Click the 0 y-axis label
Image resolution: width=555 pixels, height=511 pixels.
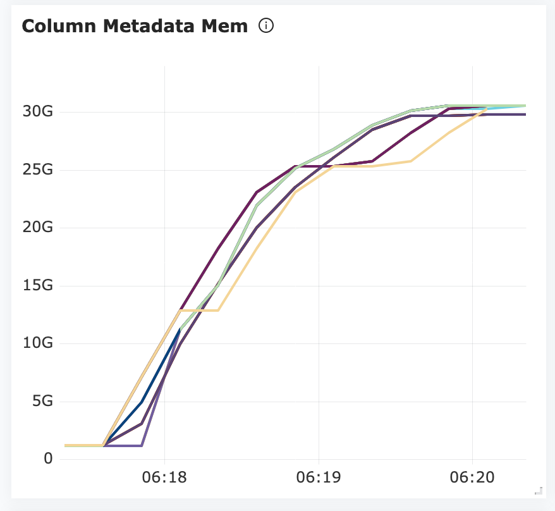click(x=47, y=459)
